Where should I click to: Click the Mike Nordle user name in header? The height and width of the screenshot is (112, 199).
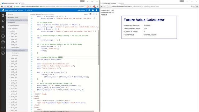(x=81, y=10)
